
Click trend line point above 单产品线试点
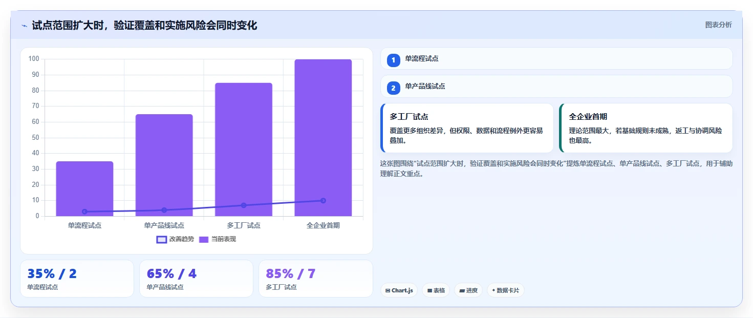pos(164,210)
